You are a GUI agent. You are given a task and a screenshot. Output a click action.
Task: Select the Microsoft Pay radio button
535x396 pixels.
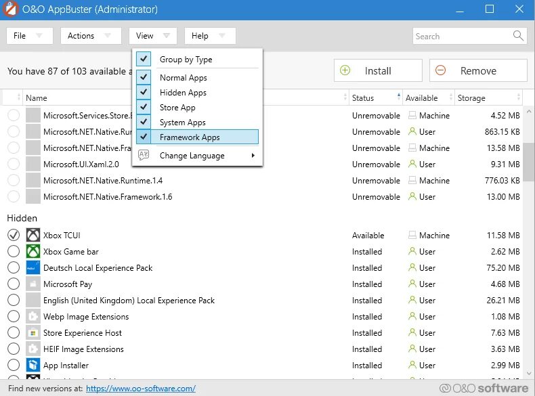(x=14, y=284)
